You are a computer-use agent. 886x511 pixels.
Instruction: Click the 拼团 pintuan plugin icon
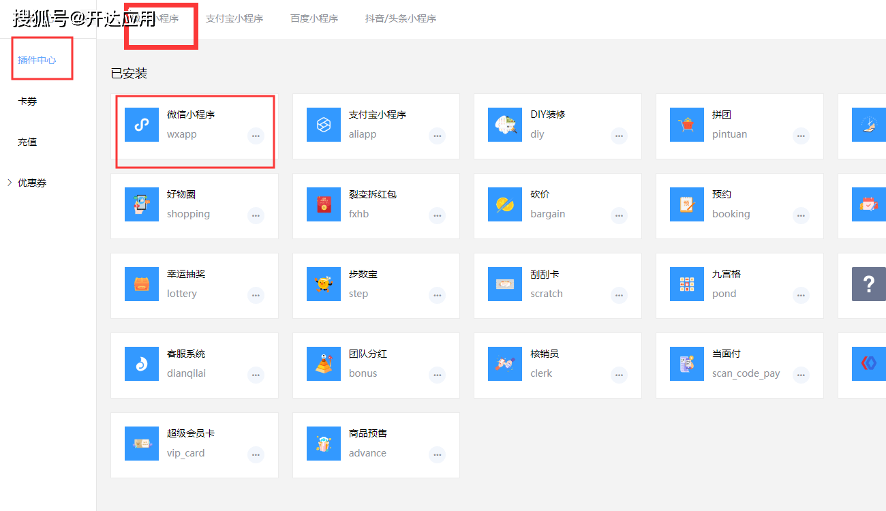tap(687, 125)
